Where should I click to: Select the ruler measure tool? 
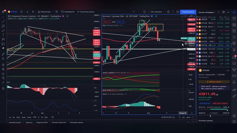pyautogui.click(x=3, y=54)
